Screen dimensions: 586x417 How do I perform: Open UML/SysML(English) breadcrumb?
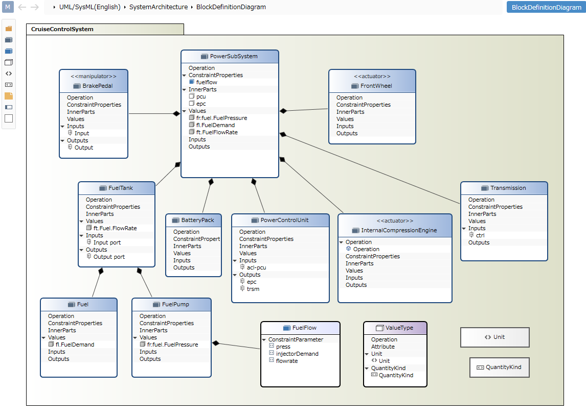coord(89,7)
